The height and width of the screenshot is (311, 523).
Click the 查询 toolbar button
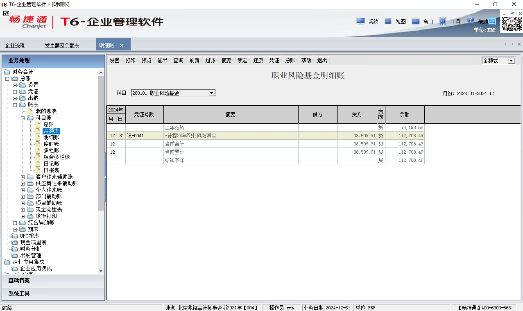click(178, 60)
